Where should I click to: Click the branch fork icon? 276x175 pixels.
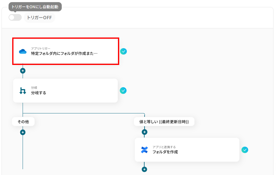23,91
